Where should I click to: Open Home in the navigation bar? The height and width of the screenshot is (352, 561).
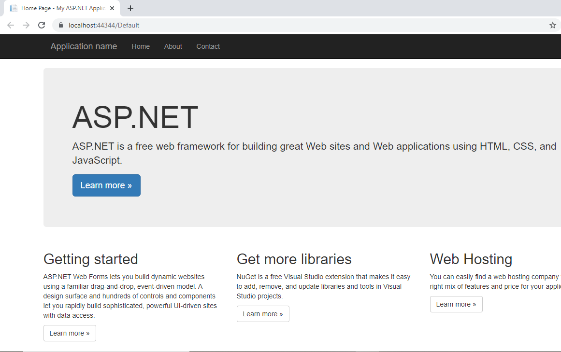click(x=141, y=46)
